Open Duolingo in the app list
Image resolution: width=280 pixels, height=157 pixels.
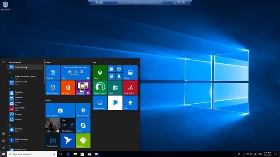pos(25,130)
